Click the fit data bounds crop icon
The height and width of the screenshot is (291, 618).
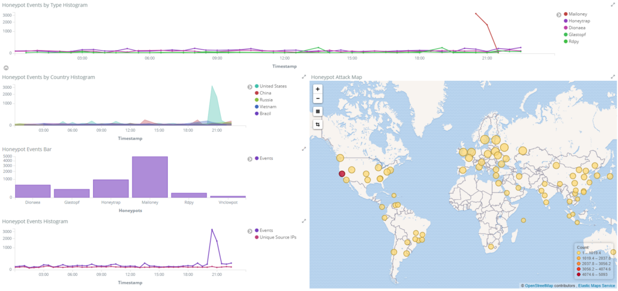(317, 124)
